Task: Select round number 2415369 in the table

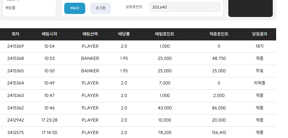Action: (16, 46)
